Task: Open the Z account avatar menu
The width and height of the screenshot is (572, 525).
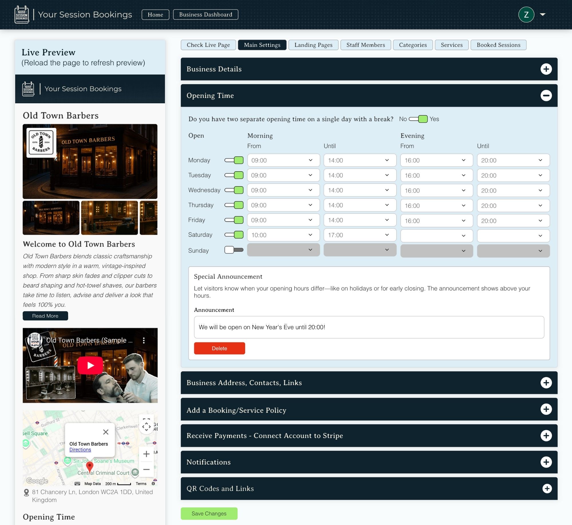Action: point(526,15)
